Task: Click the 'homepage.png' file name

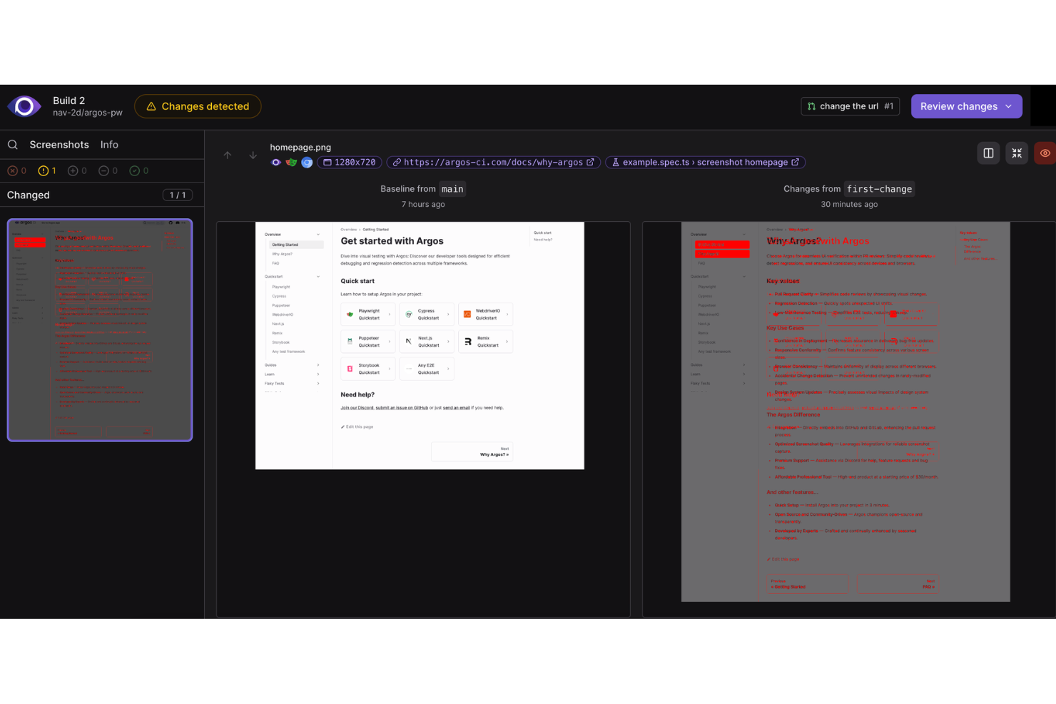Action: 300,148
